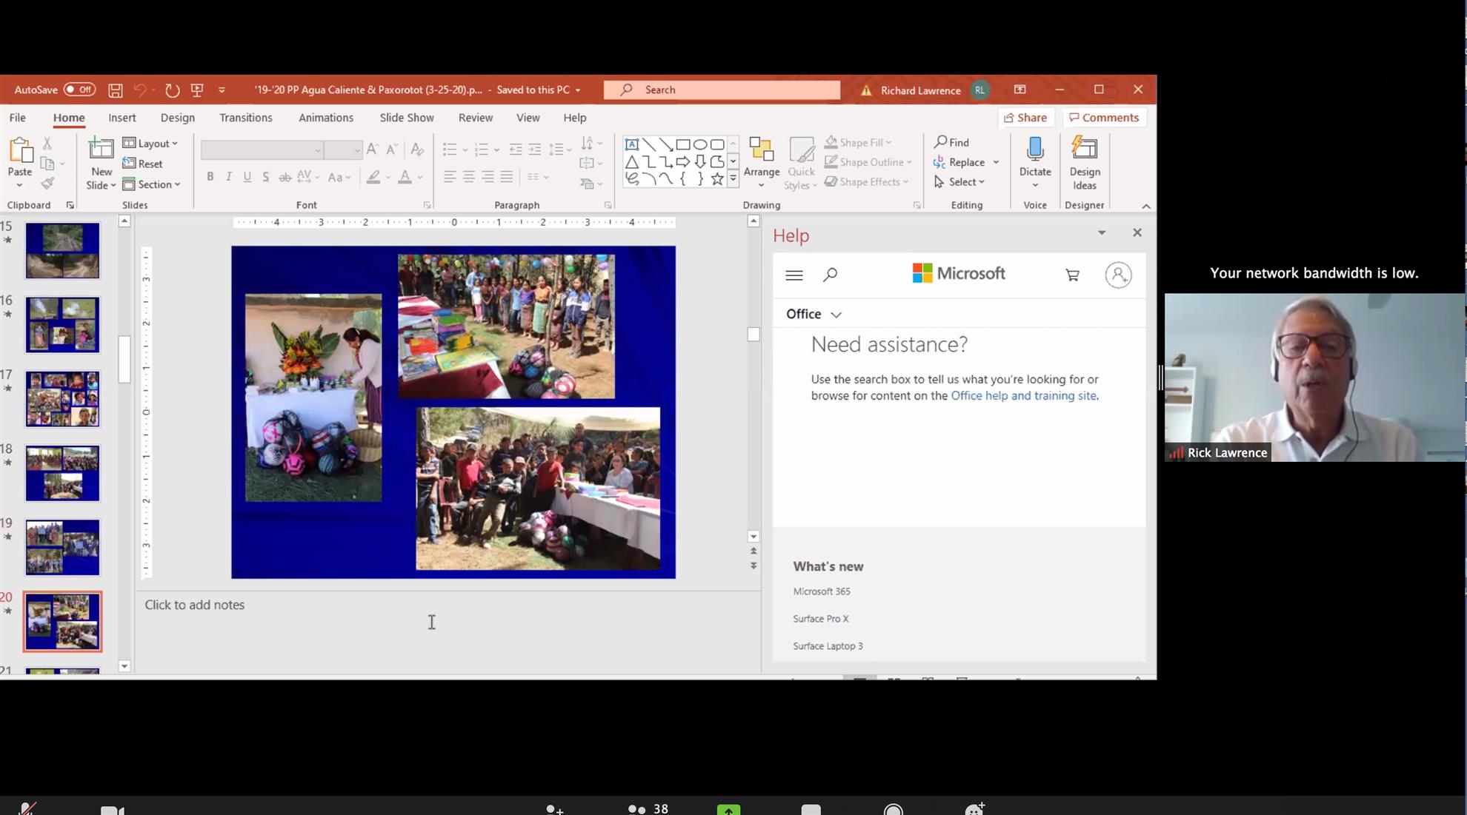Click the Paste clipboard icon
The height and width of the screenshot is (815, 1467).
click(x=20, y=151)
